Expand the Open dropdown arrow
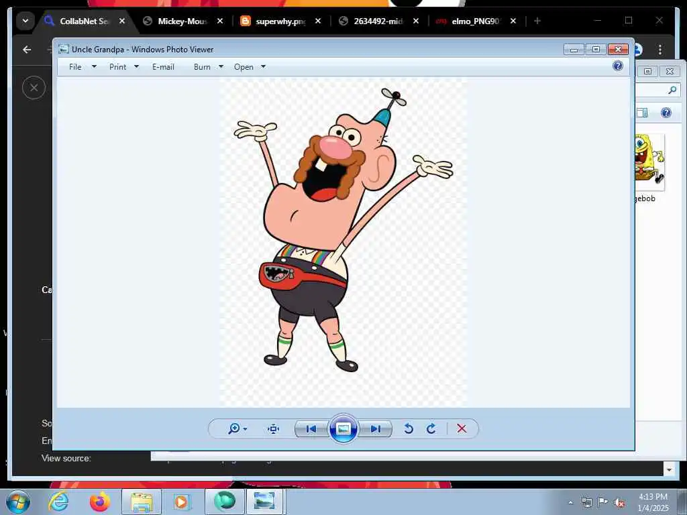This screenshot has width=687, height=515. click(263, 67)
